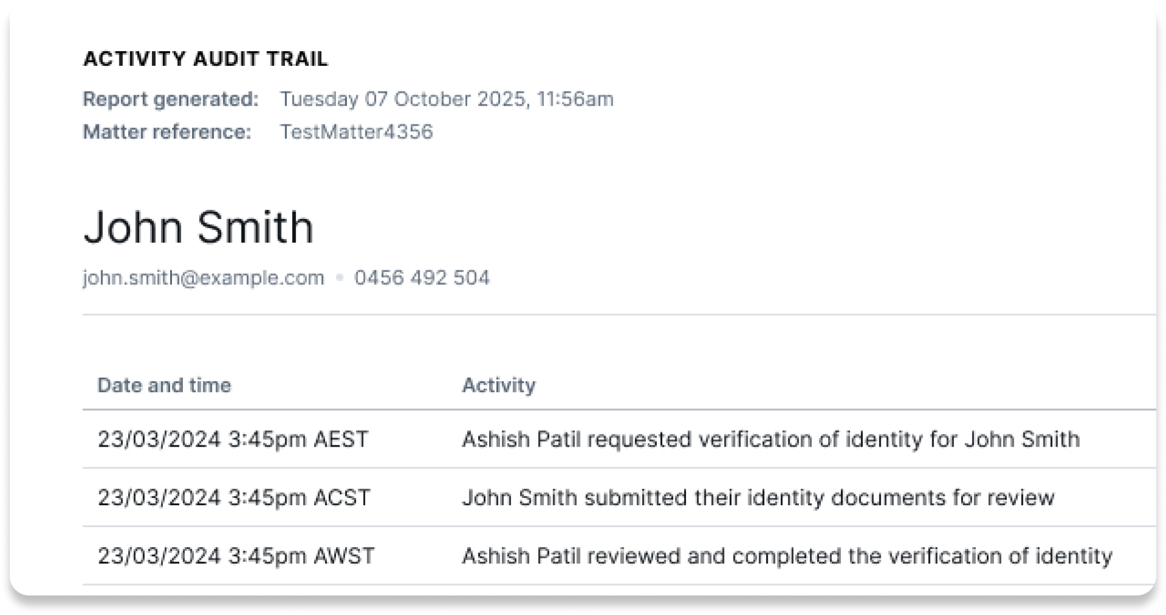Click the Date and time column header
The height and width of the screenshot is (615, 1166).
(165, 385)
